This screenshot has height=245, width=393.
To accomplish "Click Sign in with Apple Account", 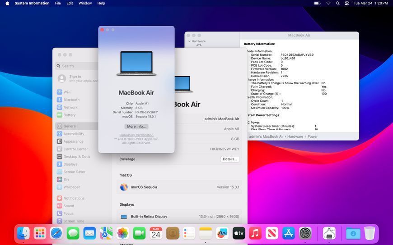I will pyautogui.click(x=78, y=78).
